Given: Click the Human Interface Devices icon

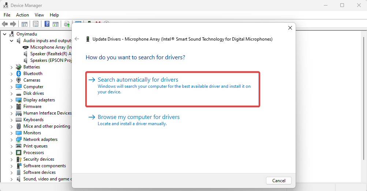Looking at the screenshot, I should tap(19, 113).
